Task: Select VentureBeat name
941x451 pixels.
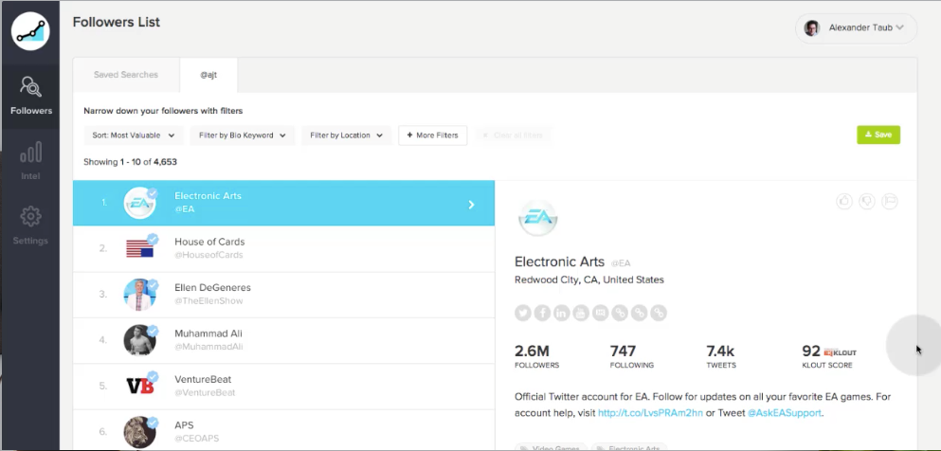Action: pos(203,379)
